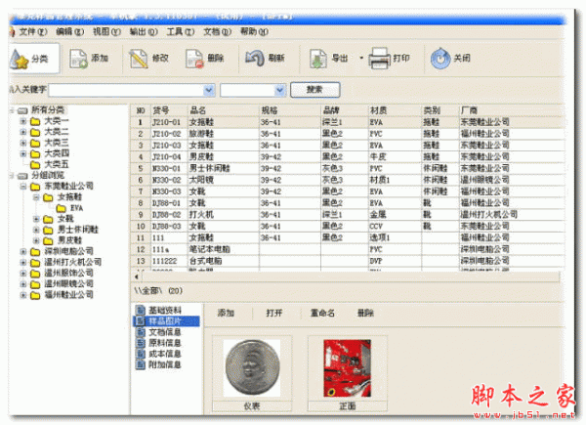The width and height of the screenshot is (586, 425).
Task: Expand the 大类四 tree node
Action: click(23, 153)
